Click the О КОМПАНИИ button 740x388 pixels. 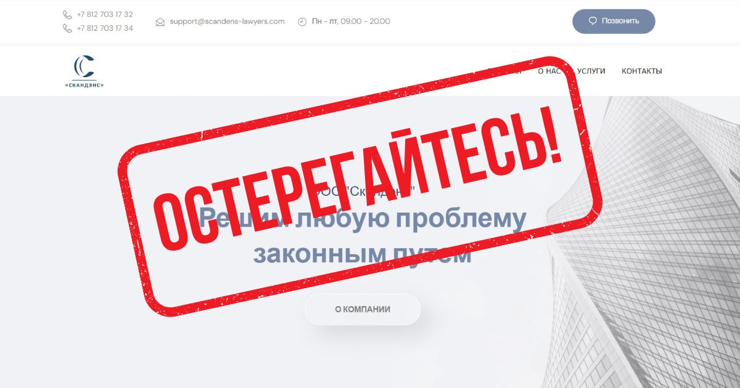[x=363, y=309]
